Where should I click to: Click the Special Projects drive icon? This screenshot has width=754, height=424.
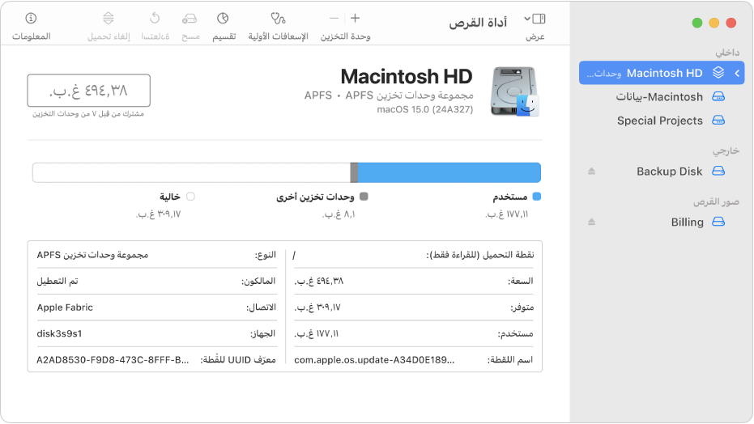click(718, 121)
